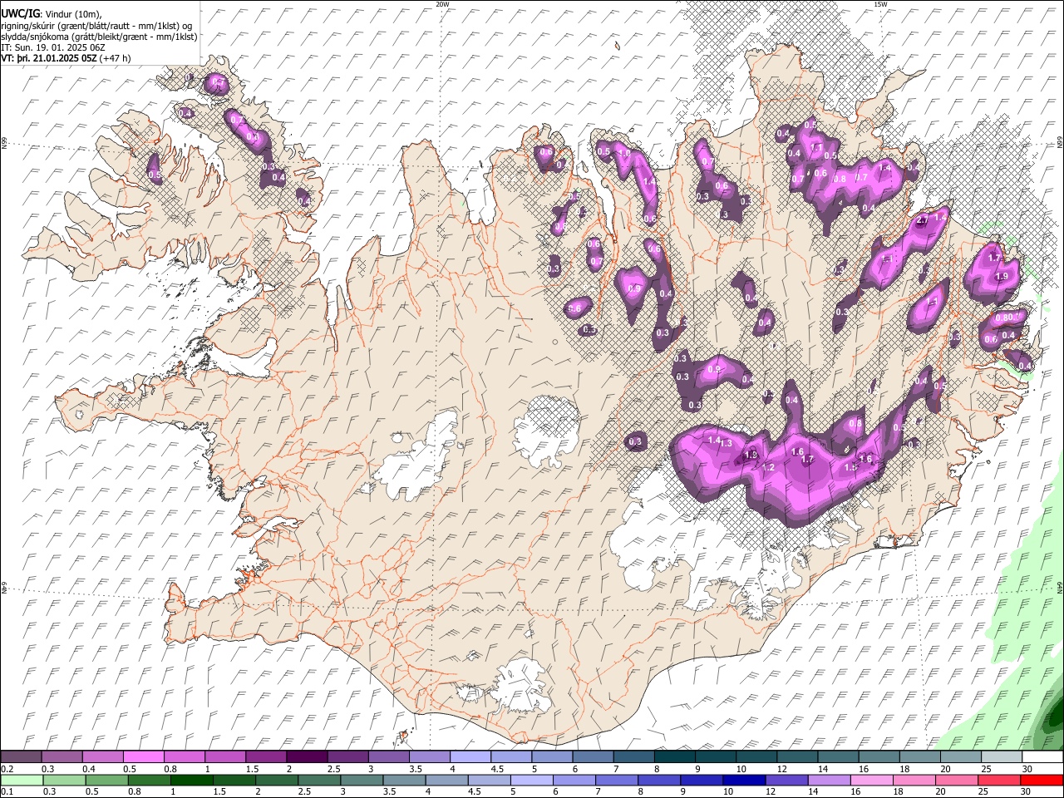Pick the snow legend swatch labeled 1.5
Screen dimensions: 1064x798
[x=266, y=757]
